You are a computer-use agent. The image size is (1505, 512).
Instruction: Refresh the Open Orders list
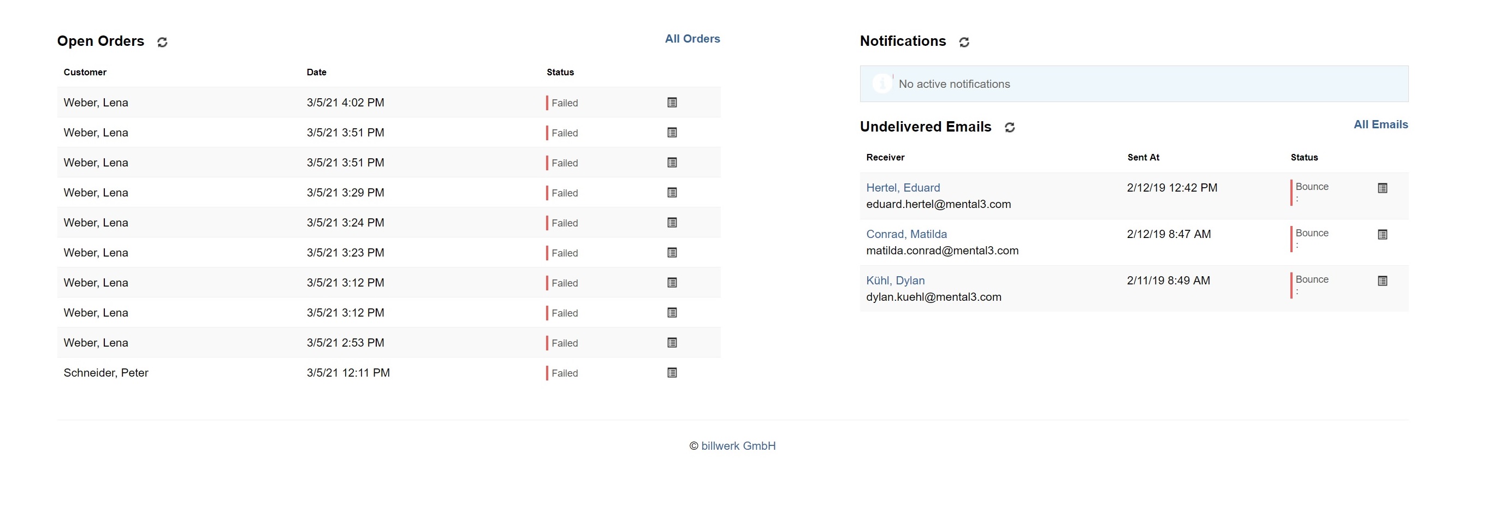click(162, 42)
